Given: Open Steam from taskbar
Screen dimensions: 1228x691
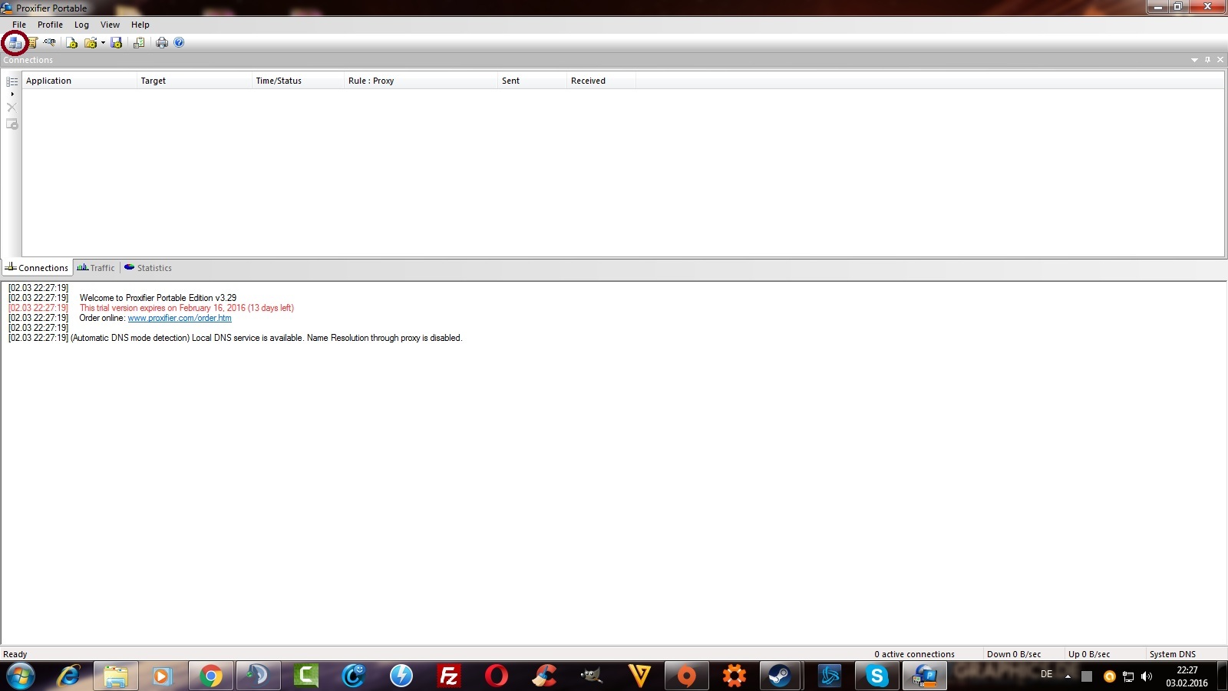Looking at the screenshot, I should pyautogui.click(x=780, y=676).
